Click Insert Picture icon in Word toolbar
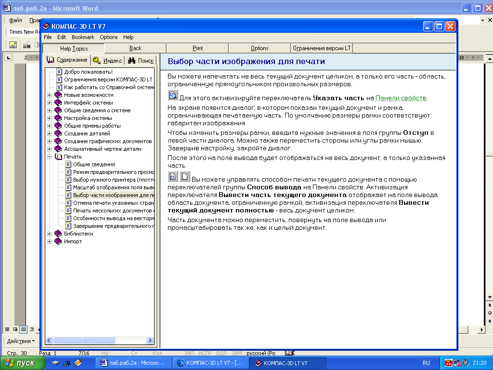Screen dimensions: 493x370 click(x=13, y=45)
